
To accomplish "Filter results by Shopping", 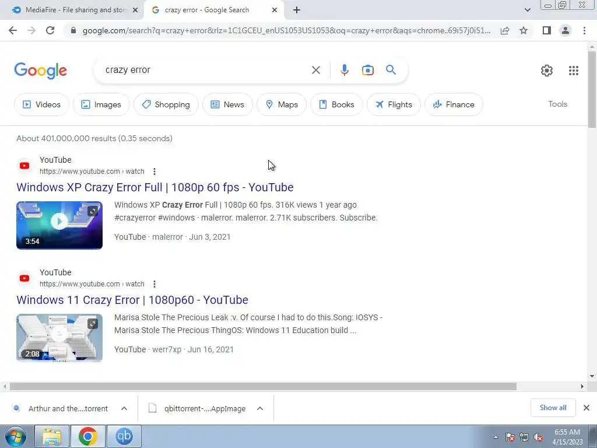I will point(166,104).
